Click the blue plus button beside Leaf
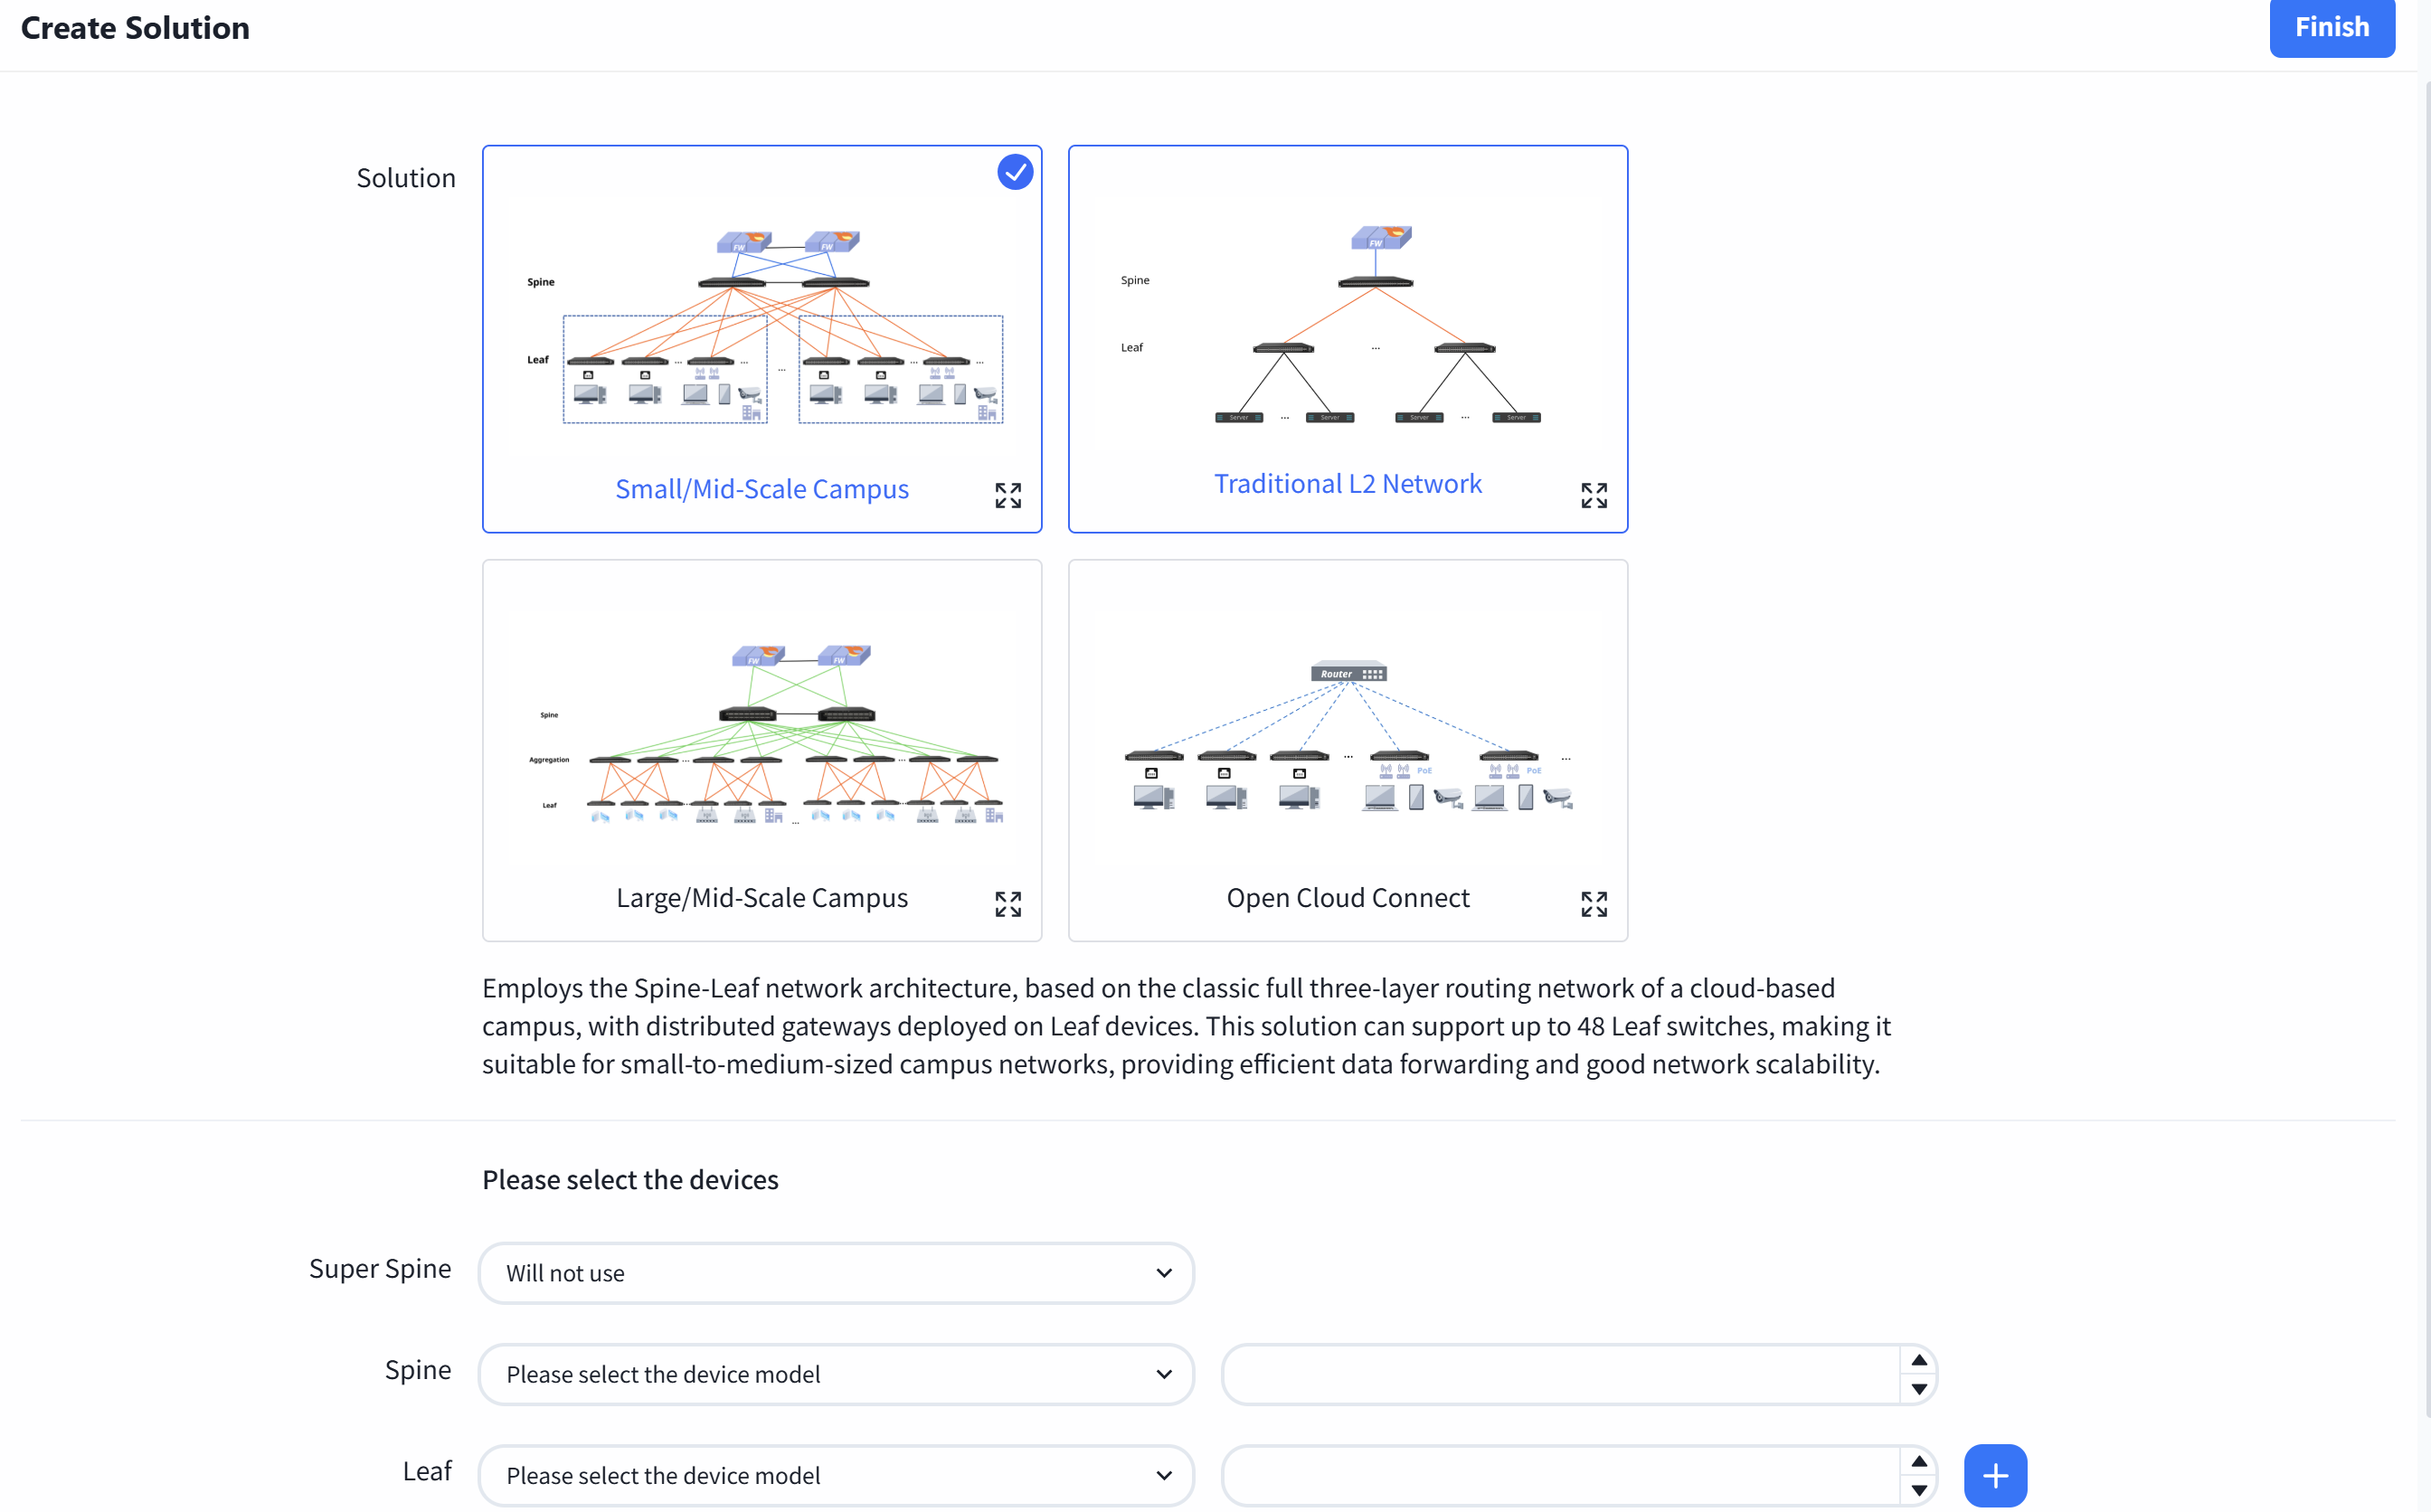The image size is (2431, 1512). point(1995,1475)
